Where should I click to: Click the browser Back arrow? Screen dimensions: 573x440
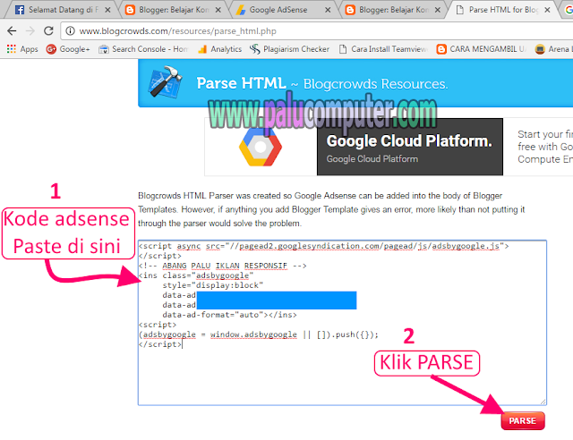pos(12,31)
